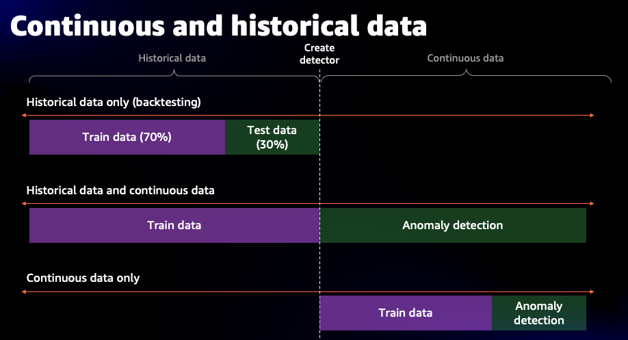Click the slide title Continuous and historical data
Screen dimensions: 628x340
219,26
